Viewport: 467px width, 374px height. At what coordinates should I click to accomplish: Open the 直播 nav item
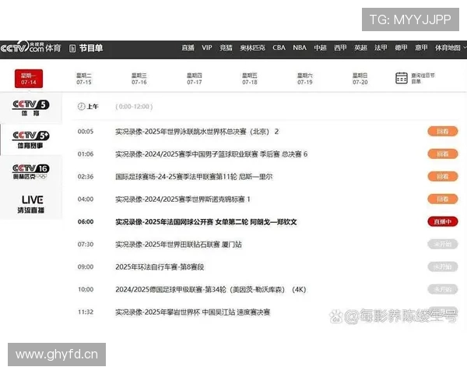tap(188, 48)
